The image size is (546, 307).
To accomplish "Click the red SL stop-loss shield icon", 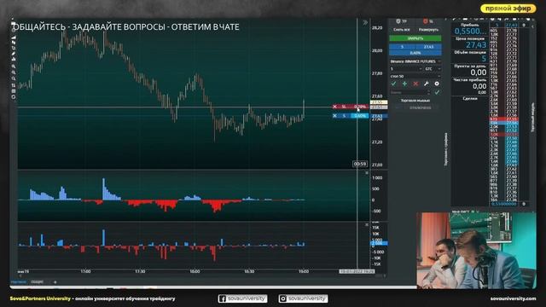I will coord(425,21).
